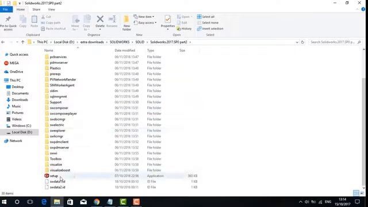The height and width of the screenshot is (207, 368).
Task: Select the swcomposerplayer folder
Action: tap(63, 114)
